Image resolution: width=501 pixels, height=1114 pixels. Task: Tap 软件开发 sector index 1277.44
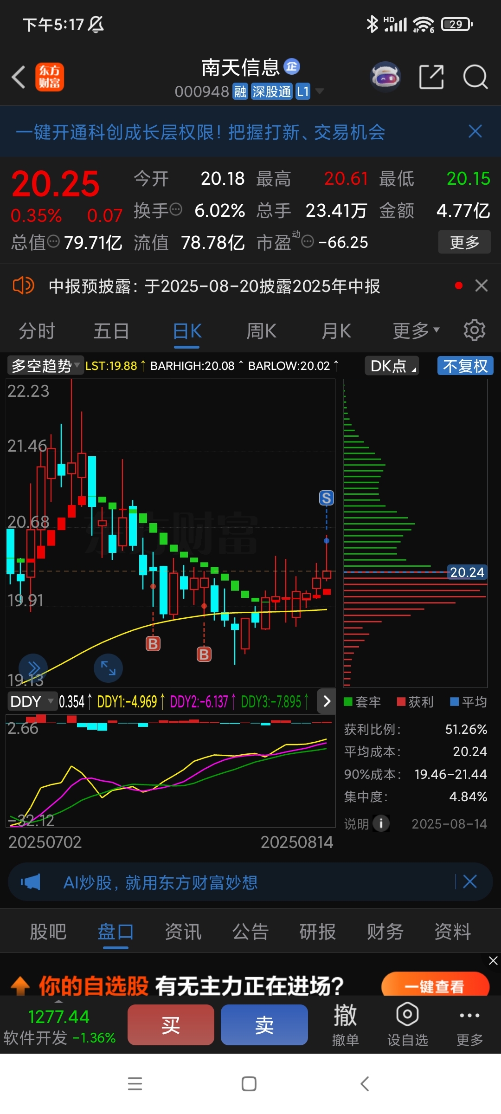tap(59, 1027)
